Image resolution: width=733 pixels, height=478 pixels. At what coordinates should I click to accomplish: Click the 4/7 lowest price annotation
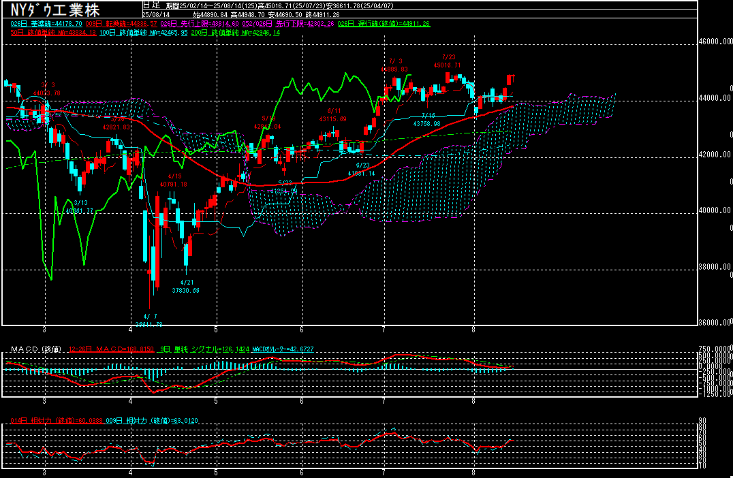coord(149,320)
